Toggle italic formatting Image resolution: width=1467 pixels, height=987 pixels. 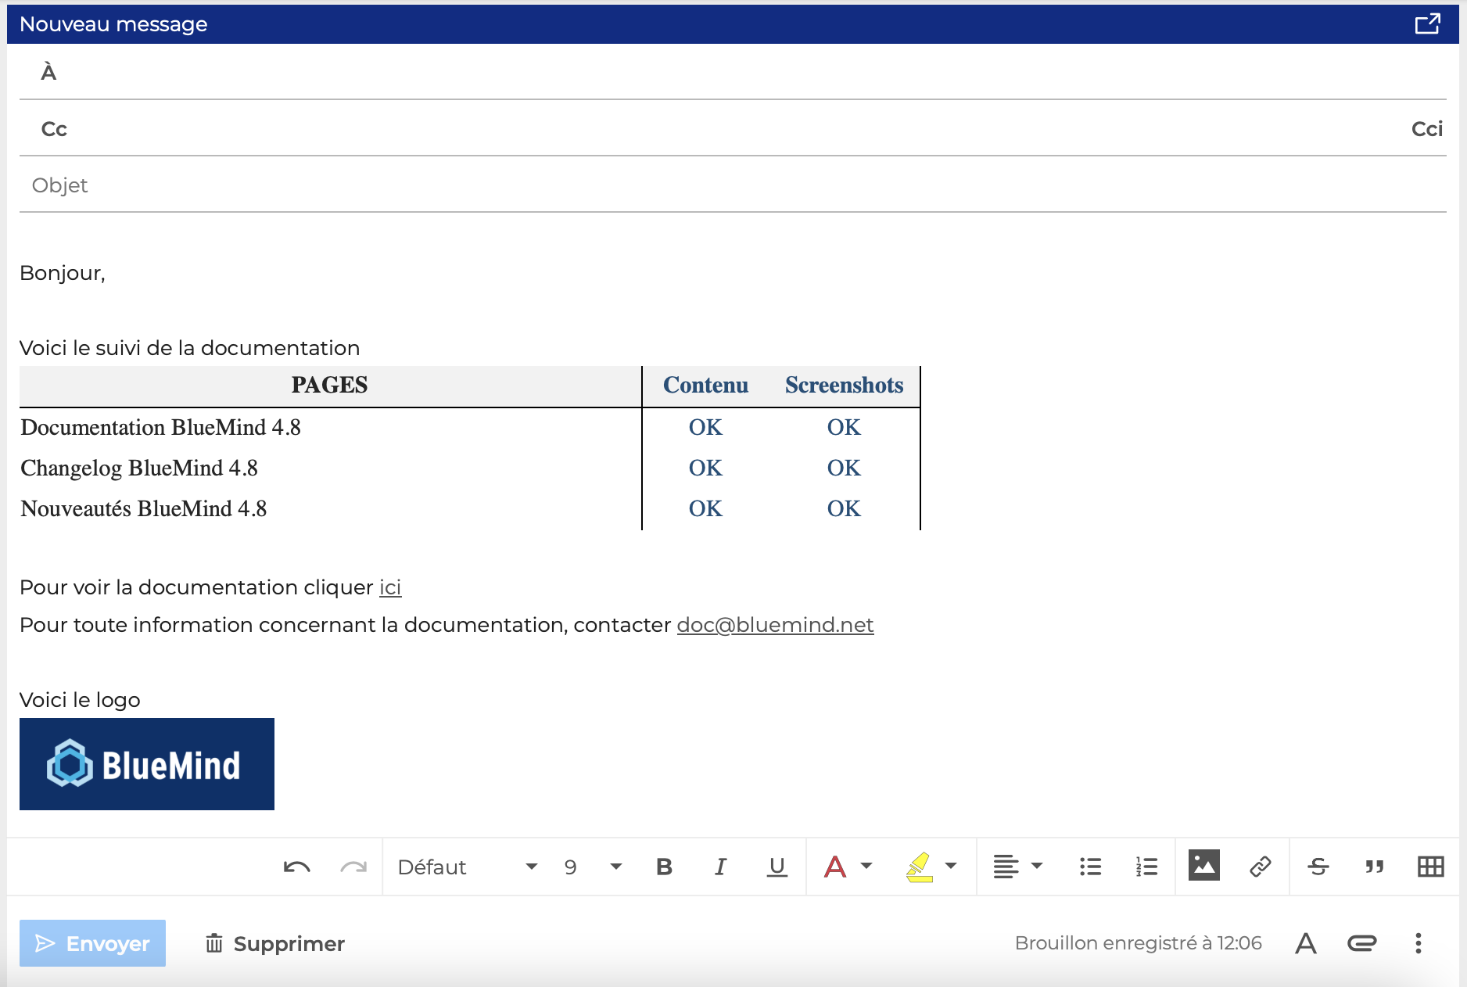[720, 867]
